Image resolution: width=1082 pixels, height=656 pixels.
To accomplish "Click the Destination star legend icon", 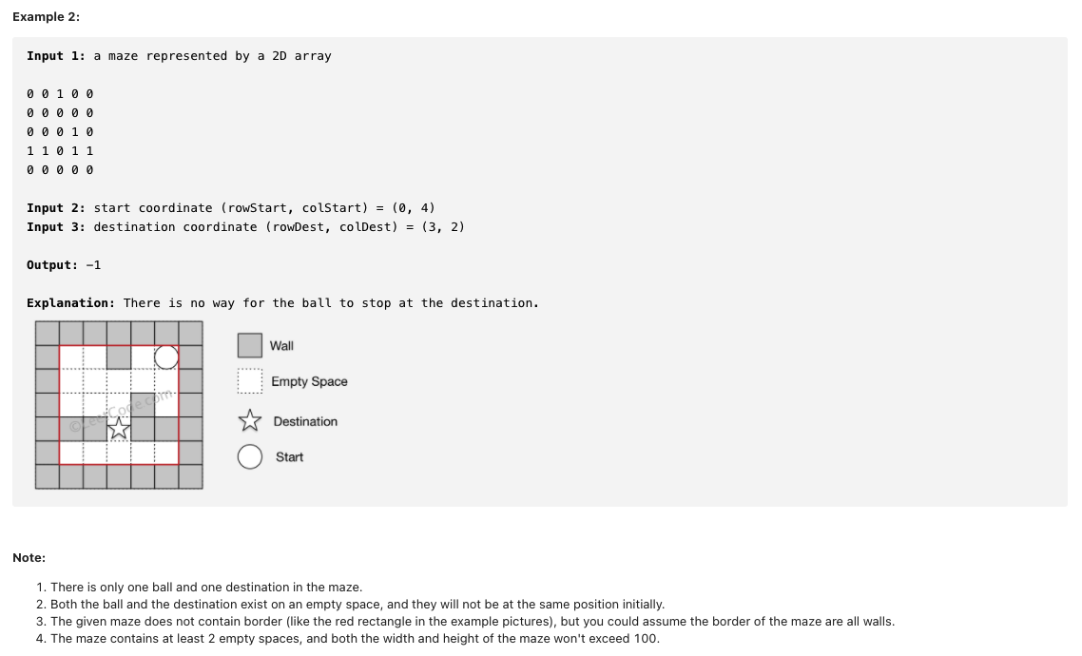I will click(x=250, y=421).
